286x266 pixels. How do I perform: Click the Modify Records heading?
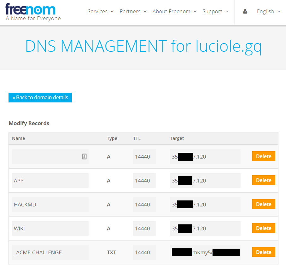click(29, 123)
